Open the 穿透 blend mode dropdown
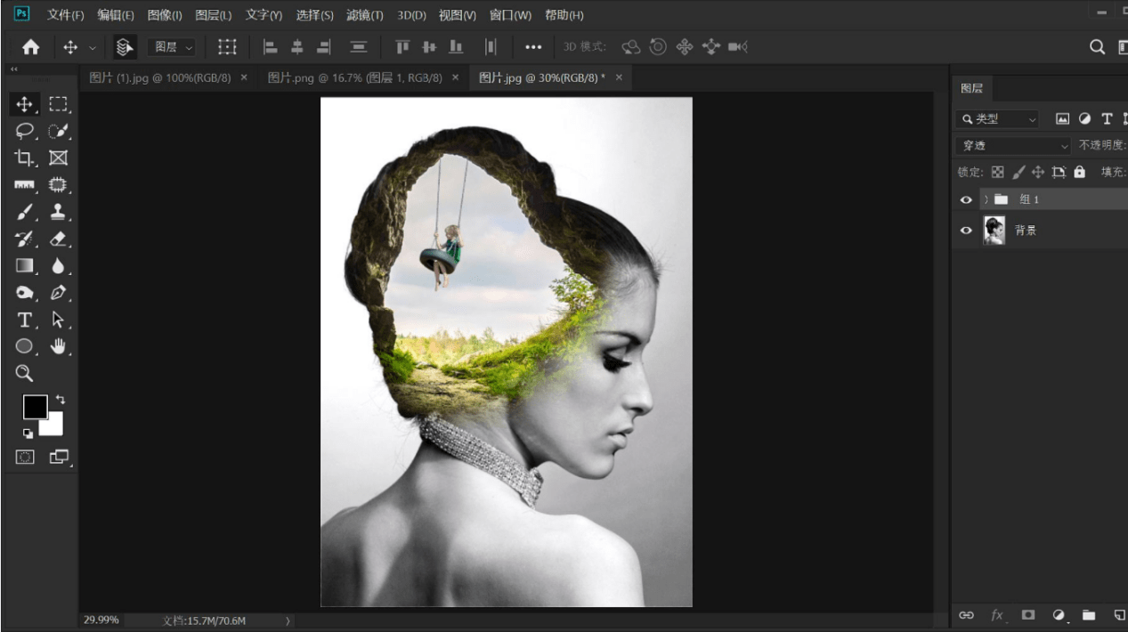The height and width of the screenshot is (632, 1128). point(1013,145)
